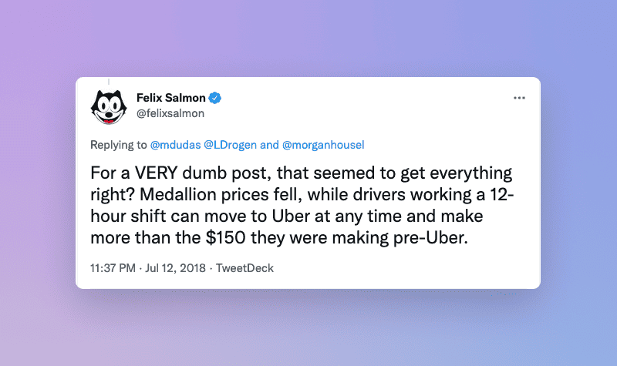617x366 pixels.
Task: Open the three-dot more options menu
Action: (x=519, y=98)
